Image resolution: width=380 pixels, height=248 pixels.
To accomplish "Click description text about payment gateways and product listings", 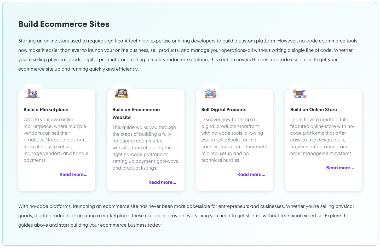I will click(145, 148).
